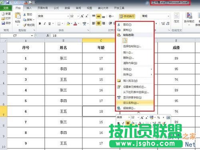Choose Define Name (定义名称) in context menu

click(x=135, y=103)
